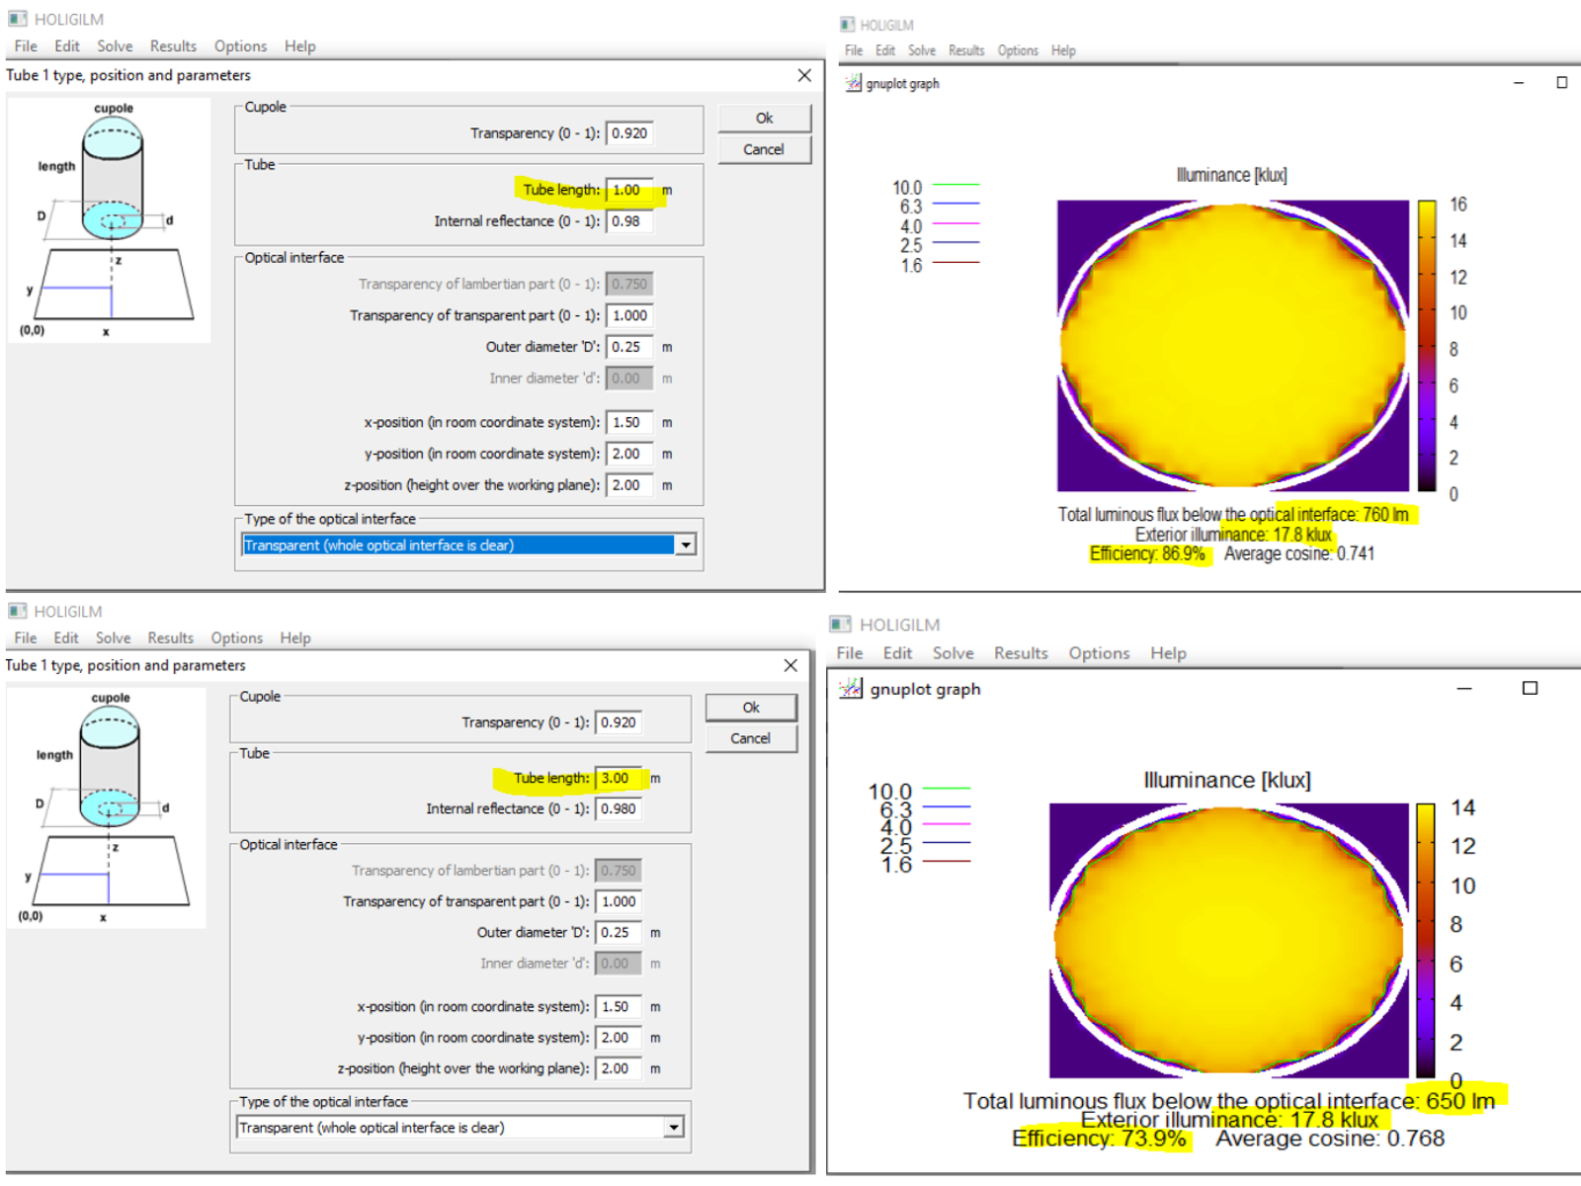Click Internal reflectance field showing 0.98

[629, 221]
